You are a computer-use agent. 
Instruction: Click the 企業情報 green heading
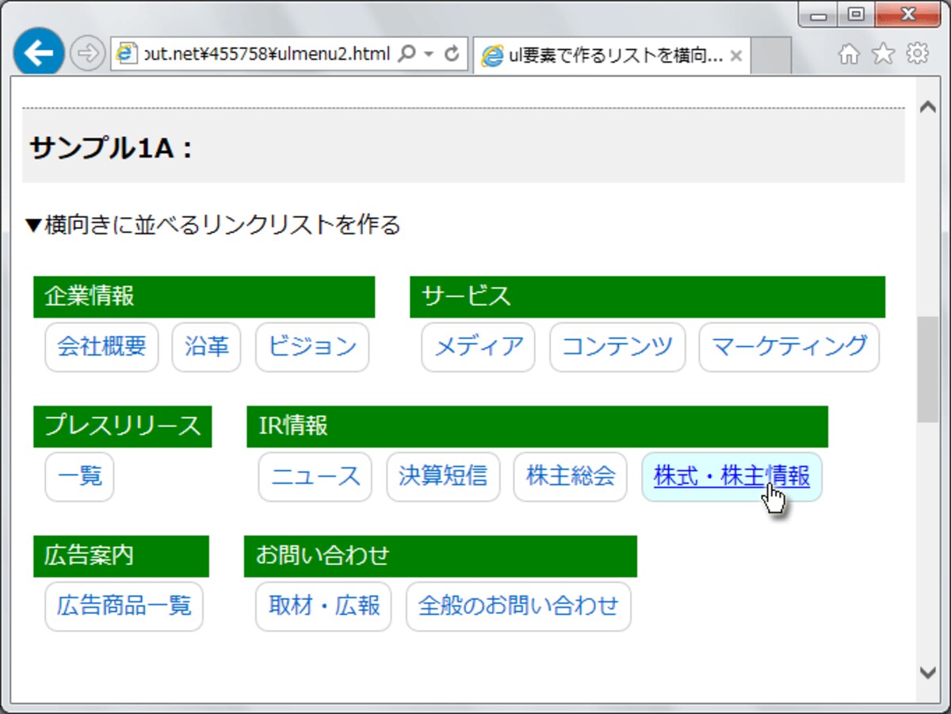pyautogui.click(x=204, y=296)
